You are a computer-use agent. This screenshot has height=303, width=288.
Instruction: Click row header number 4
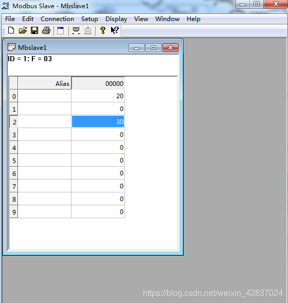tap(14, 148)
